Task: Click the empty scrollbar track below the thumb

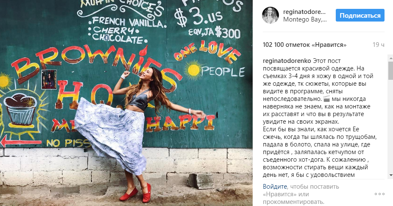Action: tap(390, 126)
